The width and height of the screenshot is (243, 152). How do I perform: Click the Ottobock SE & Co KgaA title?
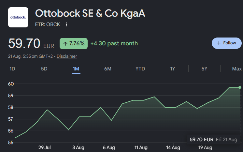click(90, 13)
